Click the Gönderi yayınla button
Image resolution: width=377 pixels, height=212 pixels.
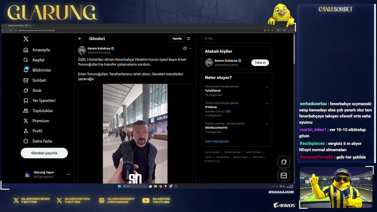pyautogui.click(x=44, y=153)
